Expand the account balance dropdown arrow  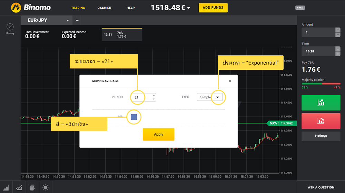tap(189, 8)
